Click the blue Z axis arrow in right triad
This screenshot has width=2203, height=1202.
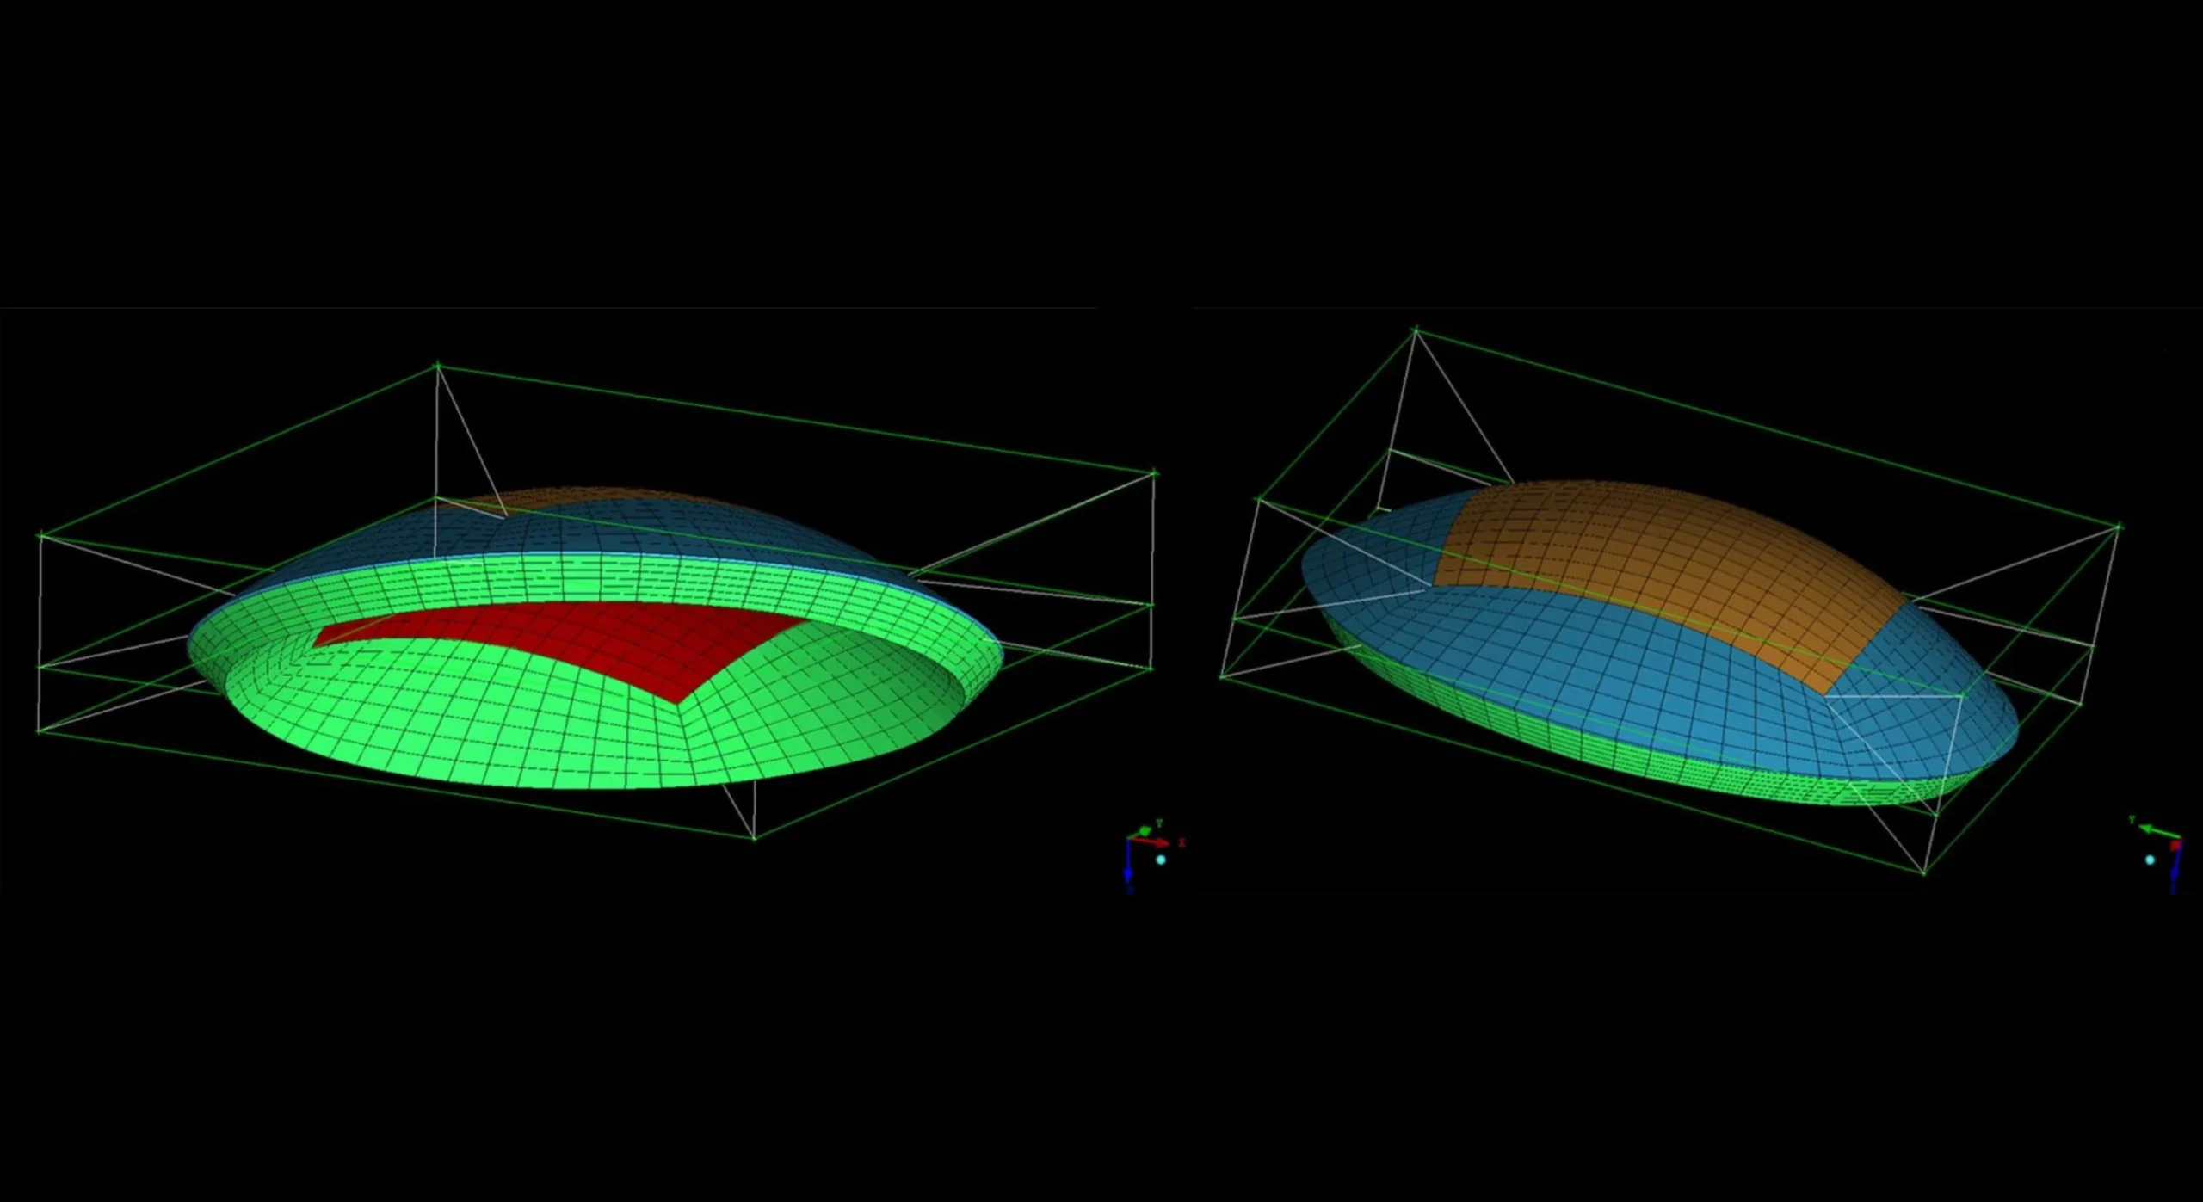(2175, 871)
